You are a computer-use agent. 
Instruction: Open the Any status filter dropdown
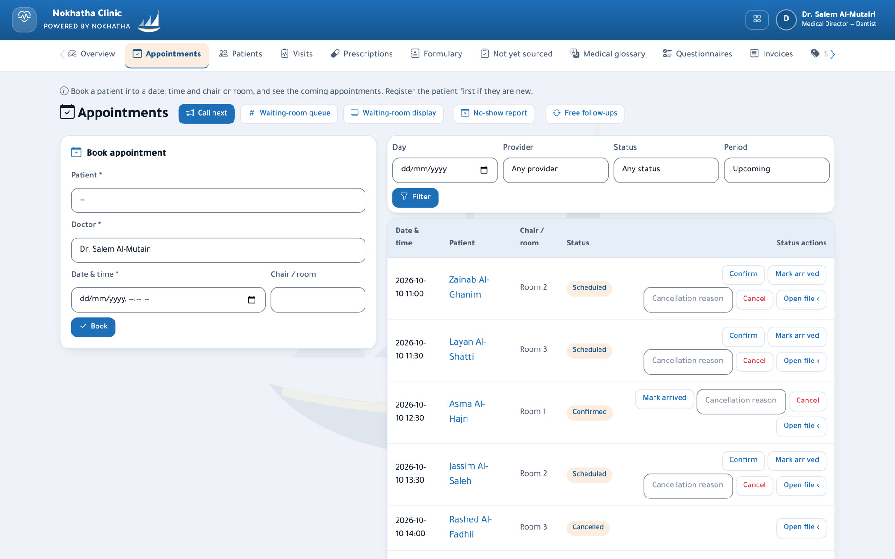(x=666, y=170)
